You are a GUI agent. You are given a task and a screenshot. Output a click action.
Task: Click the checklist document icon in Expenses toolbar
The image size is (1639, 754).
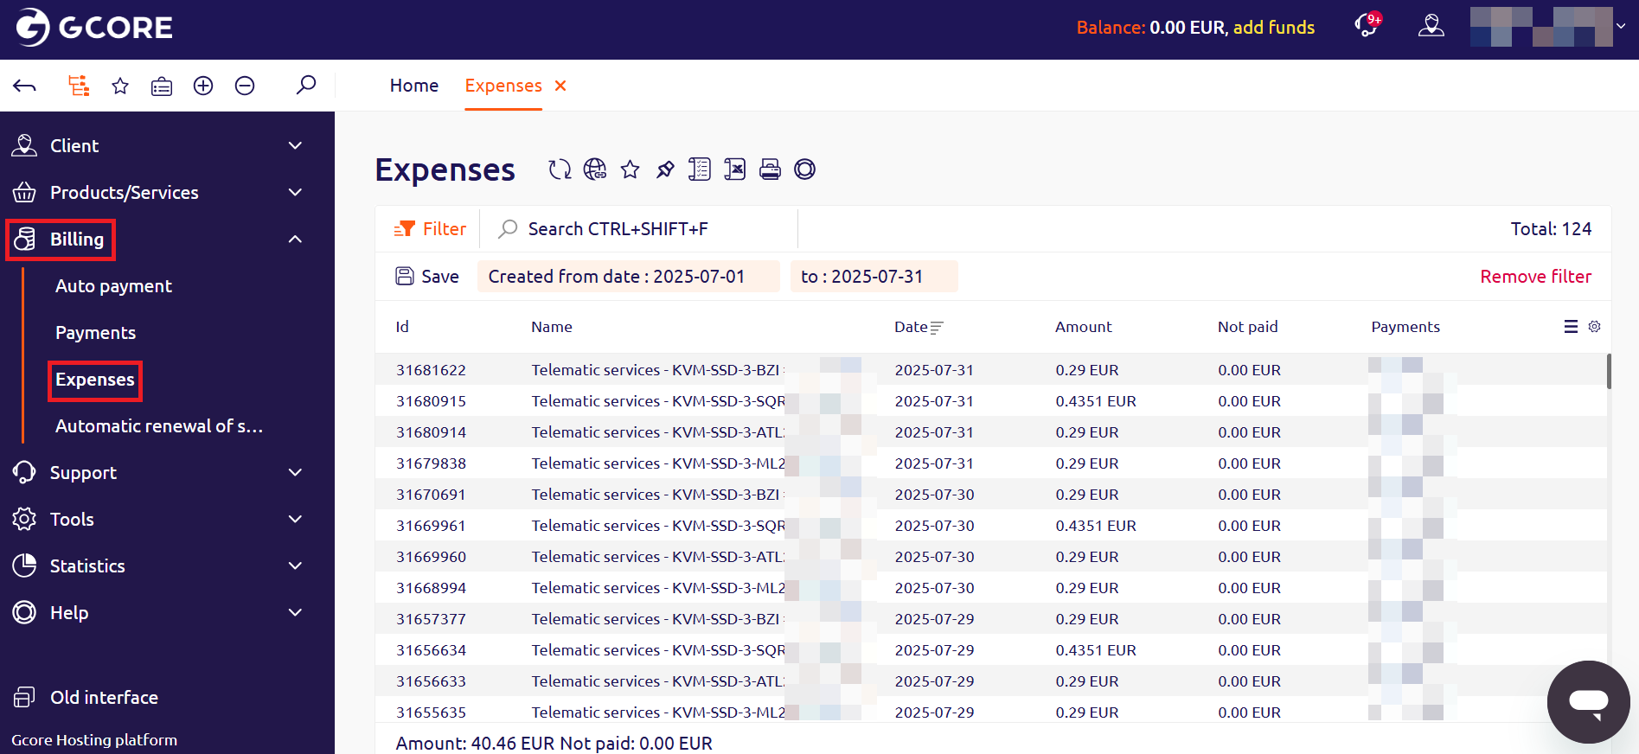pos(700,169)
